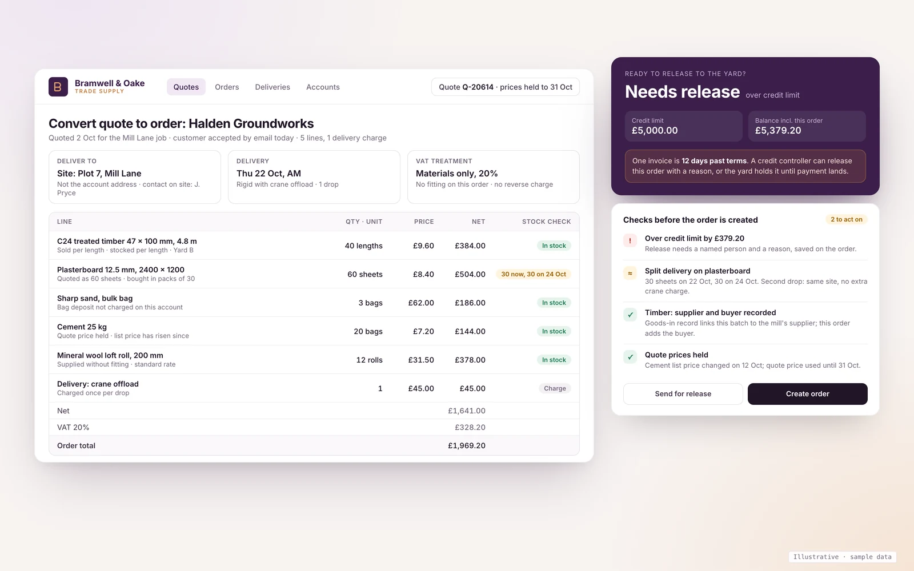Open the Quotes tab
This screenshot has width=914, height=571.
(x=186, y=87)
